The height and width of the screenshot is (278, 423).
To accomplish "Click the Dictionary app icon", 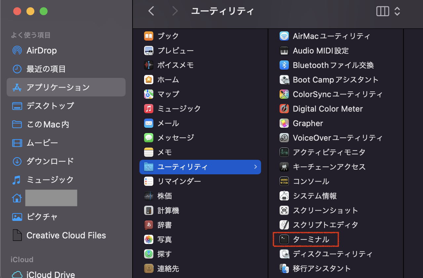I will pos(149,225).
